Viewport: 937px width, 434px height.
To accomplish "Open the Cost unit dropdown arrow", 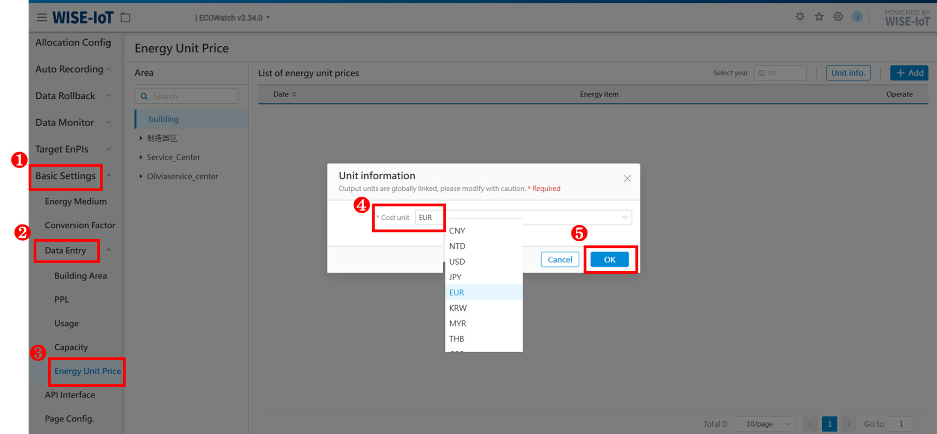I will pos(625,217).
